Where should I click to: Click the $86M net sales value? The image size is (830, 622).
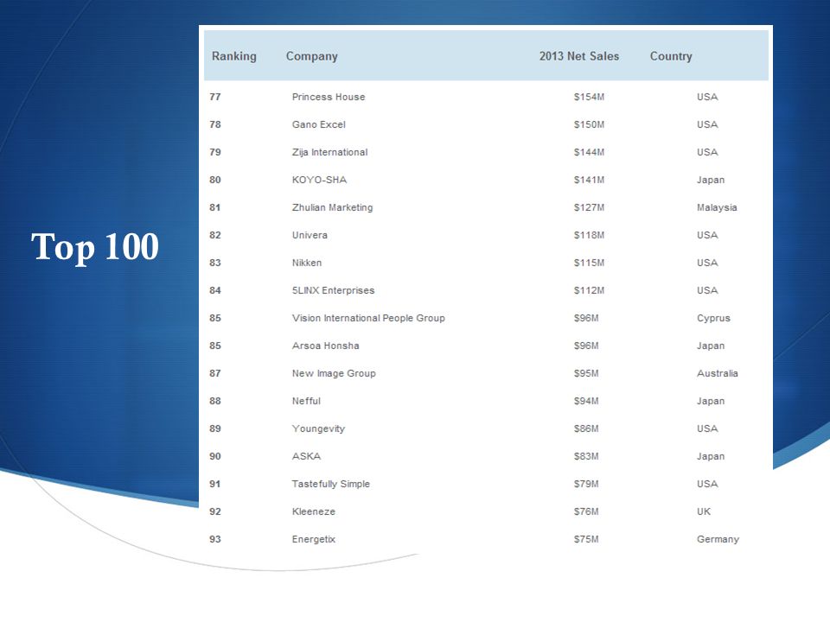click(586, 428)
